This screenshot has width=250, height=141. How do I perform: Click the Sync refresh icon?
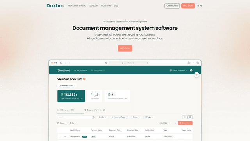click(x=70, y=123)
